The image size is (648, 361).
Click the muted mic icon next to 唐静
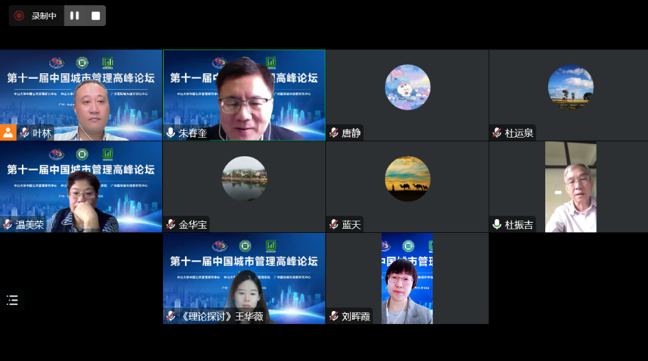point(334,133)
